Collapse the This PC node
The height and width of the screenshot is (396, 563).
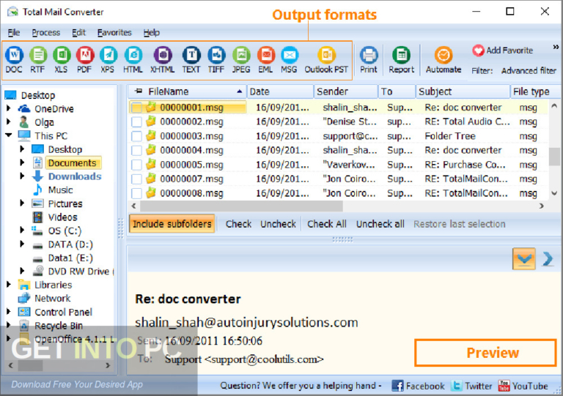point(9,135)
